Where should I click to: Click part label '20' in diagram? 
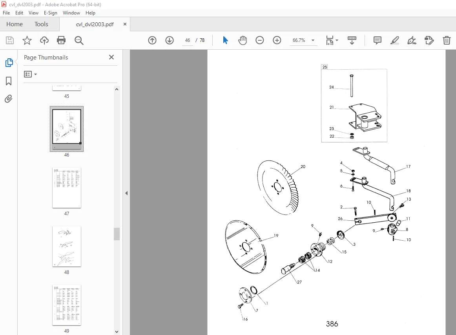(303, 166)
